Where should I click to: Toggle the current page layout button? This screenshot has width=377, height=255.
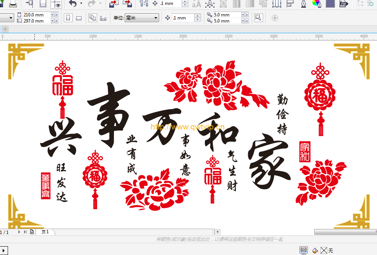103,18
